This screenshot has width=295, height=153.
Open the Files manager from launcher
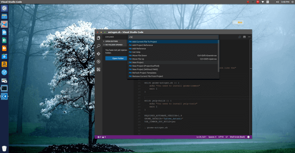(x=5, y=16)
